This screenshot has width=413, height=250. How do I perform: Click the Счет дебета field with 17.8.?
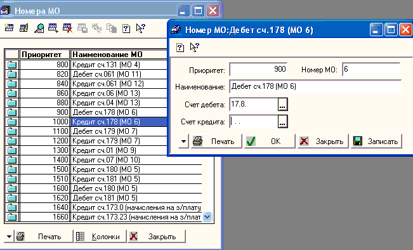pos(254,104)
